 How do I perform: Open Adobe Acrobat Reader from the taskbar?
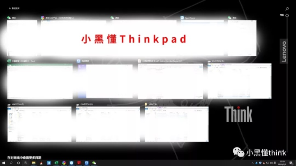(79, 163)
